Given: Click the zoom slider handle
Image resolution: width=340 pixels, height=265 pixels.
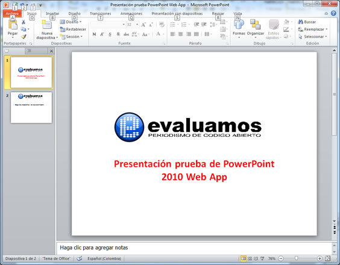Looking at the screenshot, I should pyautogui.click(x=296, y=258).
